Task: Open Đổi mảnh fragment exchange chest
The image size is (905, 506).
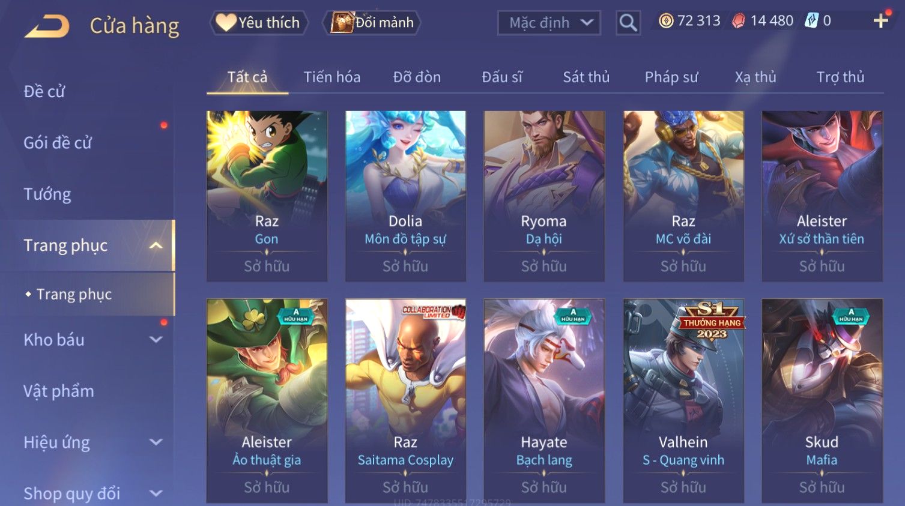Action: click(371, 23)
